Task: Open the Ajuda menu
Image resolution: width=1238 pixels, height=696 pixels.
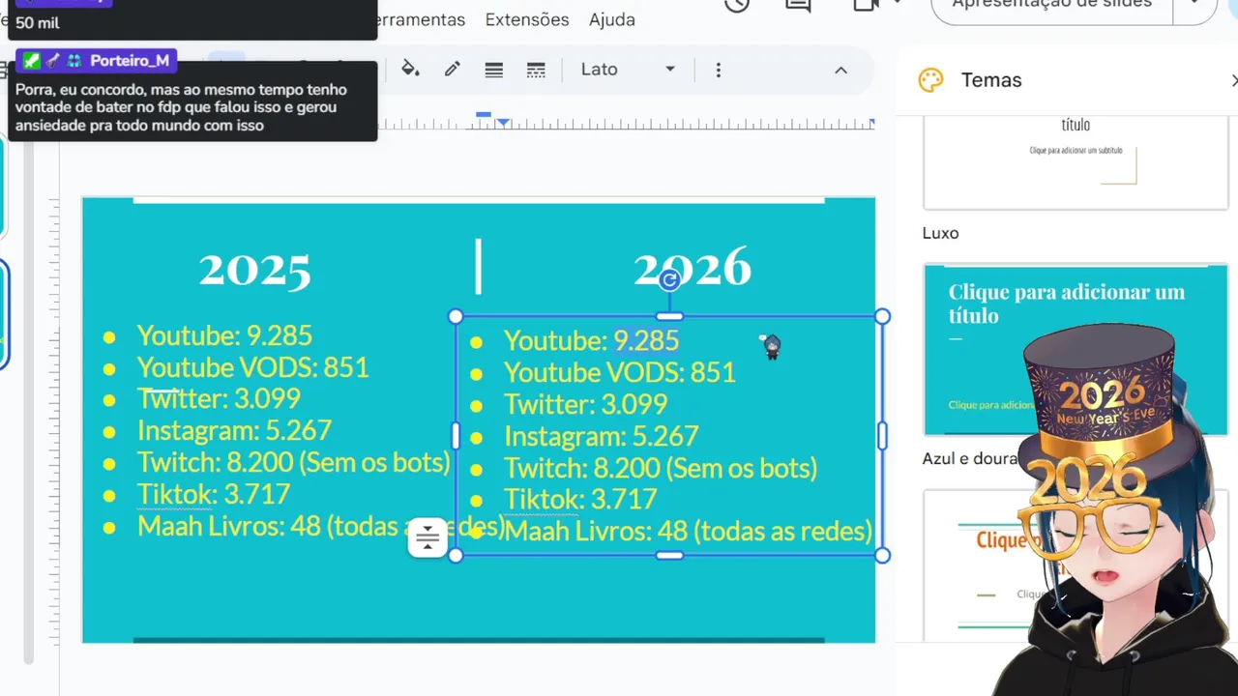Action: click(x=612, y=19)
